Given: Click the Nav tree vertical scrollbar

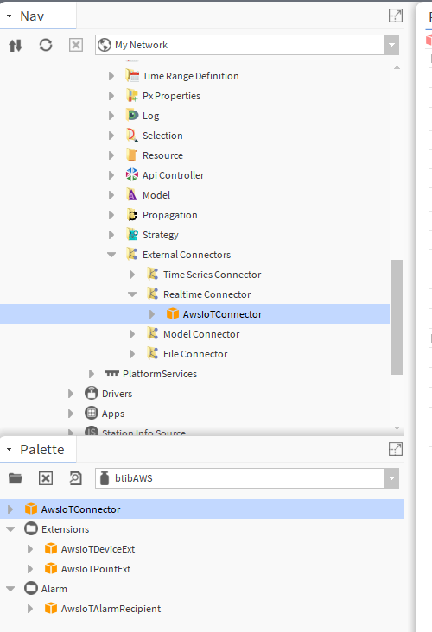Looking at the screenshot, I should (397, 317).
